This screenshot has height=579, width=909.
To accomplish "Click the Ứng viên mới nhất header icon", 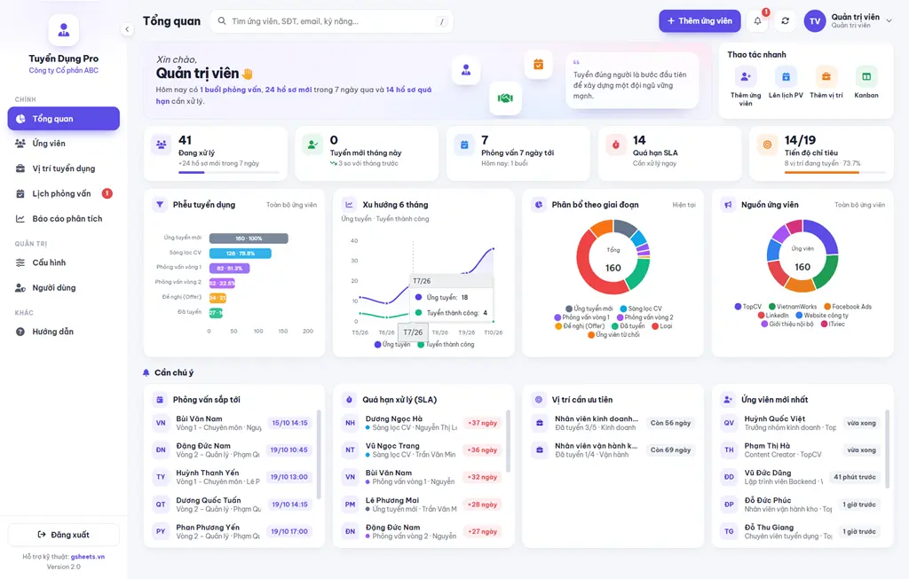I will click(x=728, y=400).
